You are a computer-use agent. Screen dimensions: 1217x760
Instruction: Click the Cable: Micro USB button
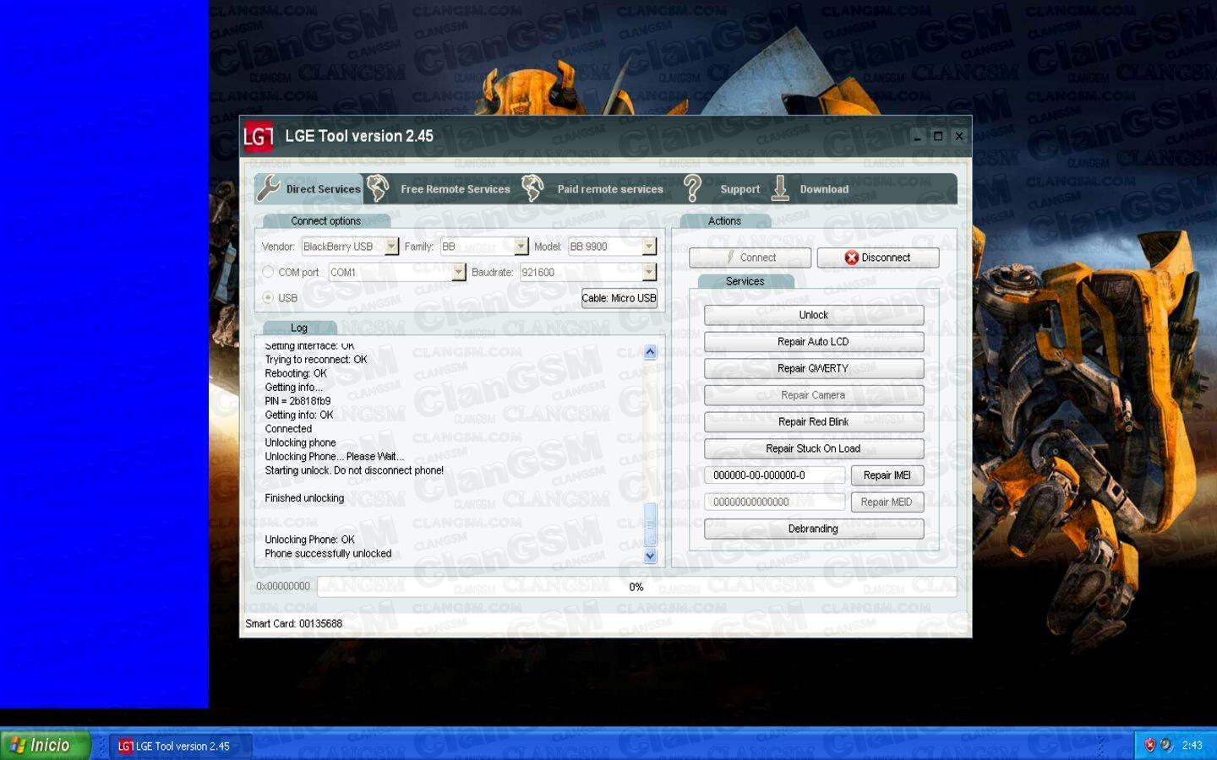[x=619, y=298]
